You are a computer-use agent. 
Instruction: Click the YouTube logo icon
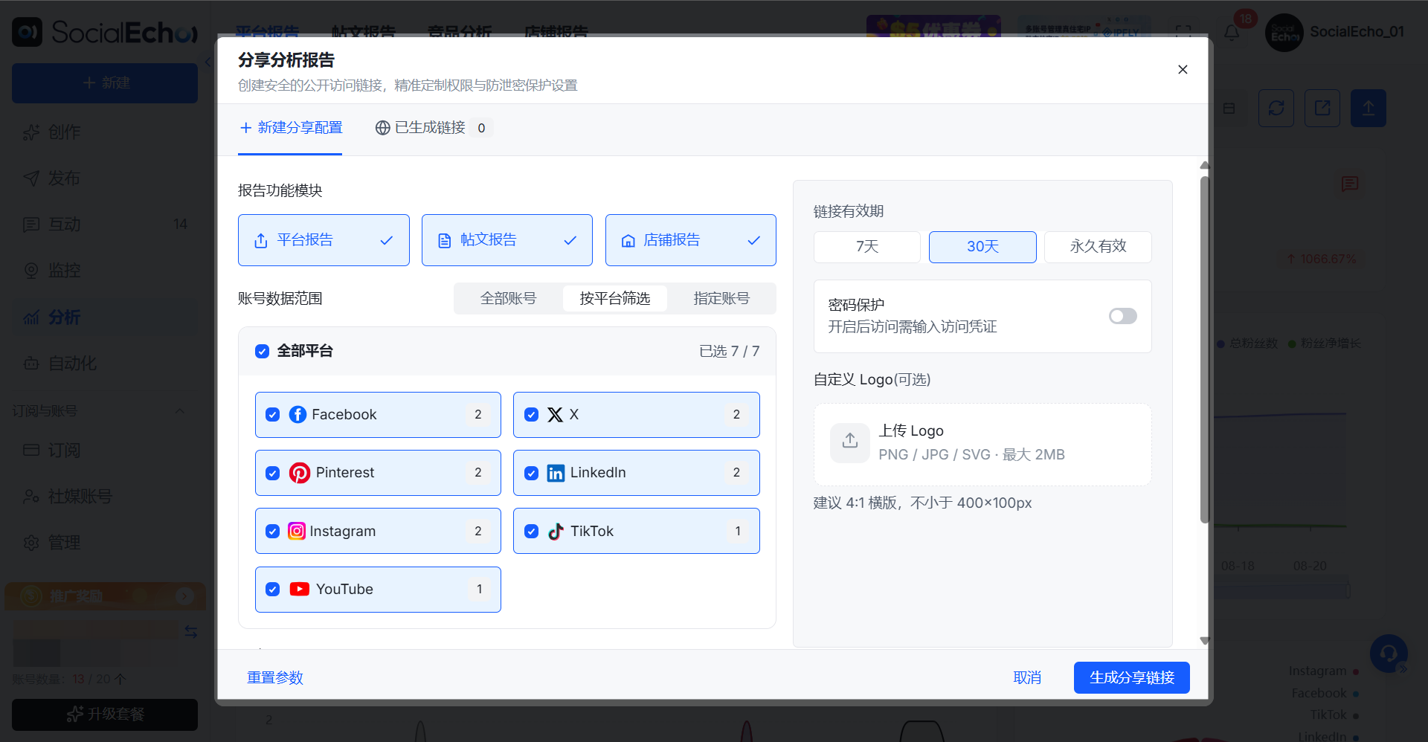300,590
